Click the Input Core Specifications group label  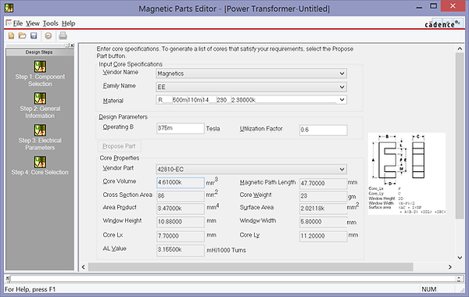(x=131, y=64)
